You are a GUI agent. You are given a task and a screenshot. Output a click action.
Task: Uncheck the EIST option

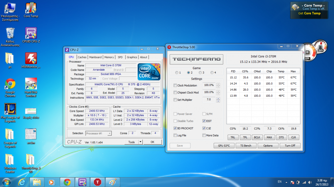click(204, 121)
